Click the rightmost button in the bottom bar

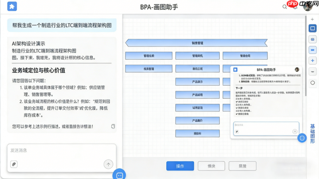point(242,166)
